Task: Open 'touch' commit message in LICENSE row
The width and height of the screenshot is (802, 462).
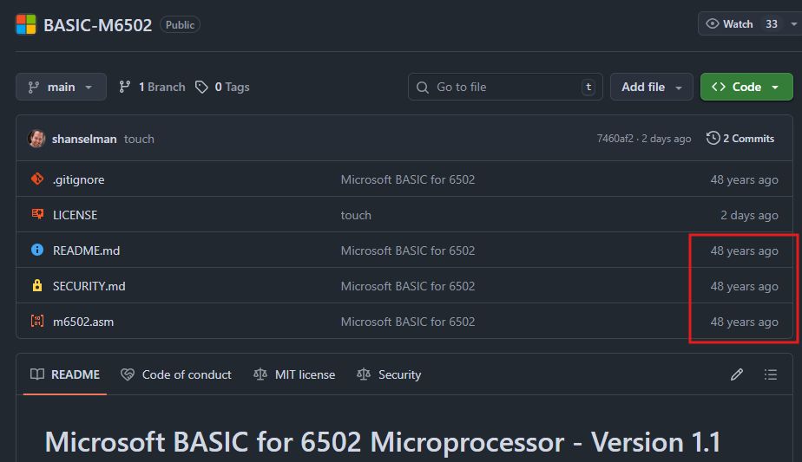Action: point(356,215)
